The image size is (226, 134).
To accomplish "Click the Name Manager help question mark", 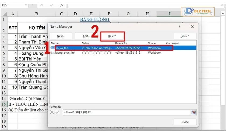I will (x=179, y=27).
